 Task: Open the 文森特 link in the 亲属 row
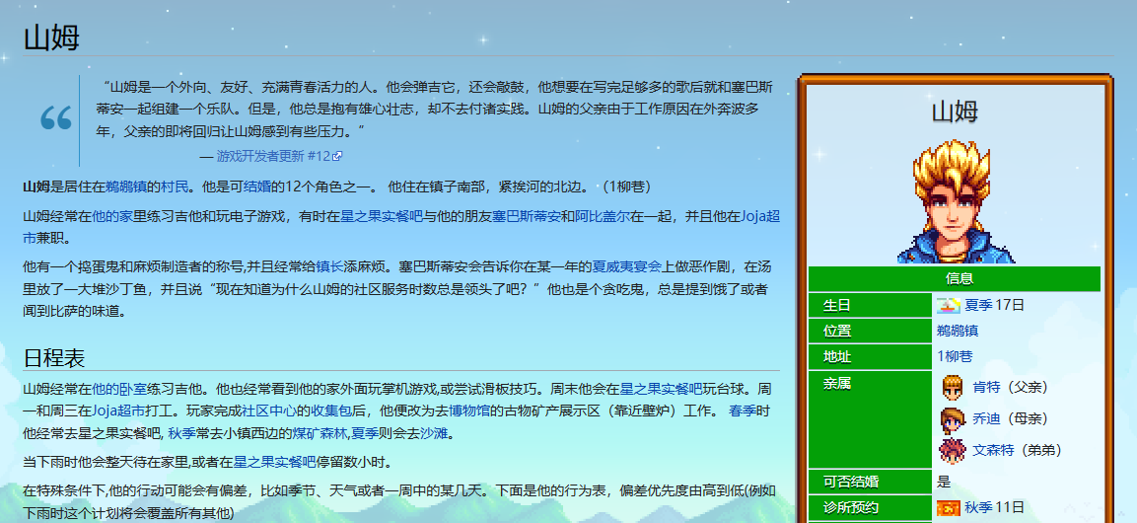993,450
